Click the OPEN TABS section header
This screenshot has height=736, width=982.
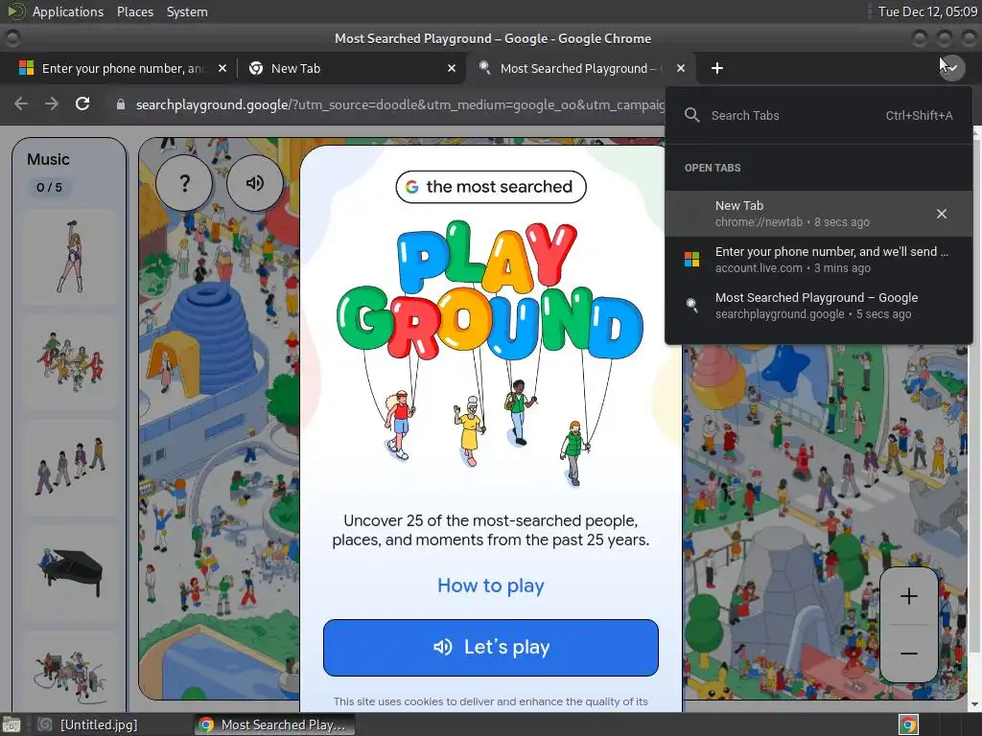[x=713, y=168]
